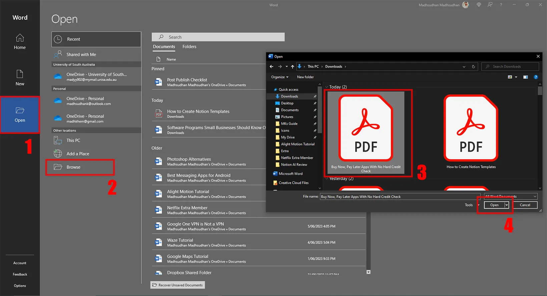Toggle the preview pane
Screen dimensions: 547x296
pos(525,77)
